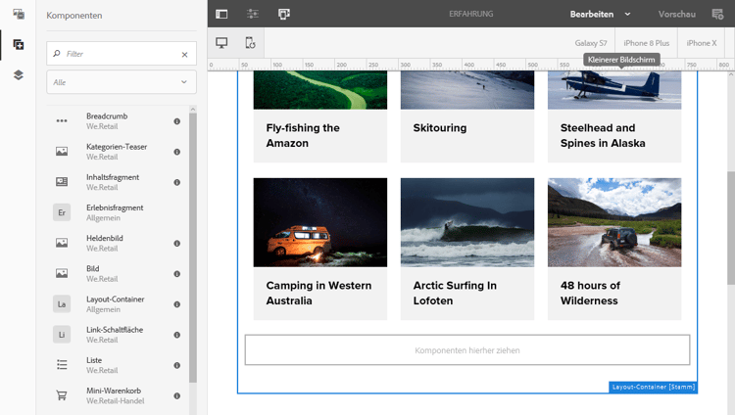Select the Link-Schaltfläche component
Image resolution: width=735 pixels, height=415 pixels.
tap(118, 334)
